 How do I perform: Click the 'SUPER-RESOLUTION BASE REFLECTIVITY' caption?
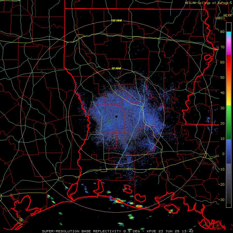click(82, 231)
